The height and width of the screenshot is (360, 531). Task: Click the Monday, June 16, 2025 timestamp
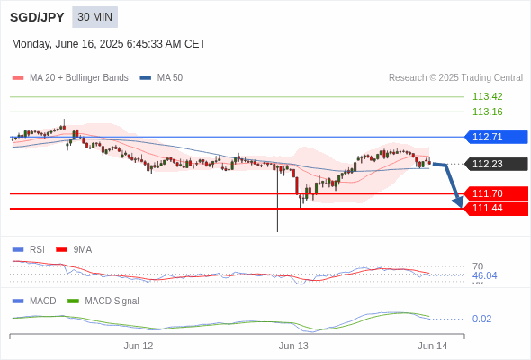click(x=109, y=44)
